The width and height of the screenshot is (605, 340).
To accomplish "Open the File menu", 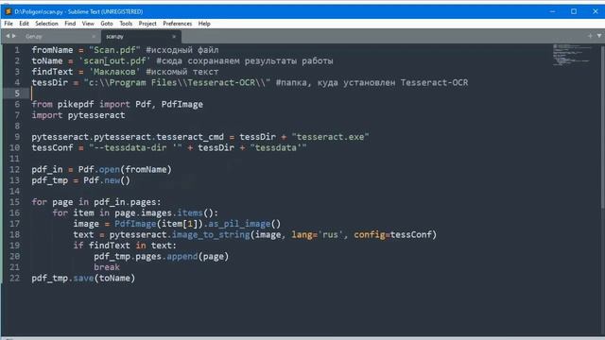I will [x=9, y=24].
